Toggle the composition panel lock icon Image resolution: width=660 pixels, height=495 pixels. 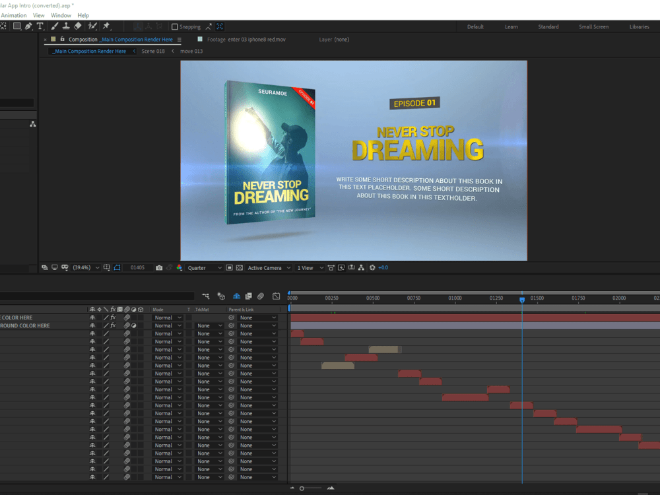tap(62, 39)
